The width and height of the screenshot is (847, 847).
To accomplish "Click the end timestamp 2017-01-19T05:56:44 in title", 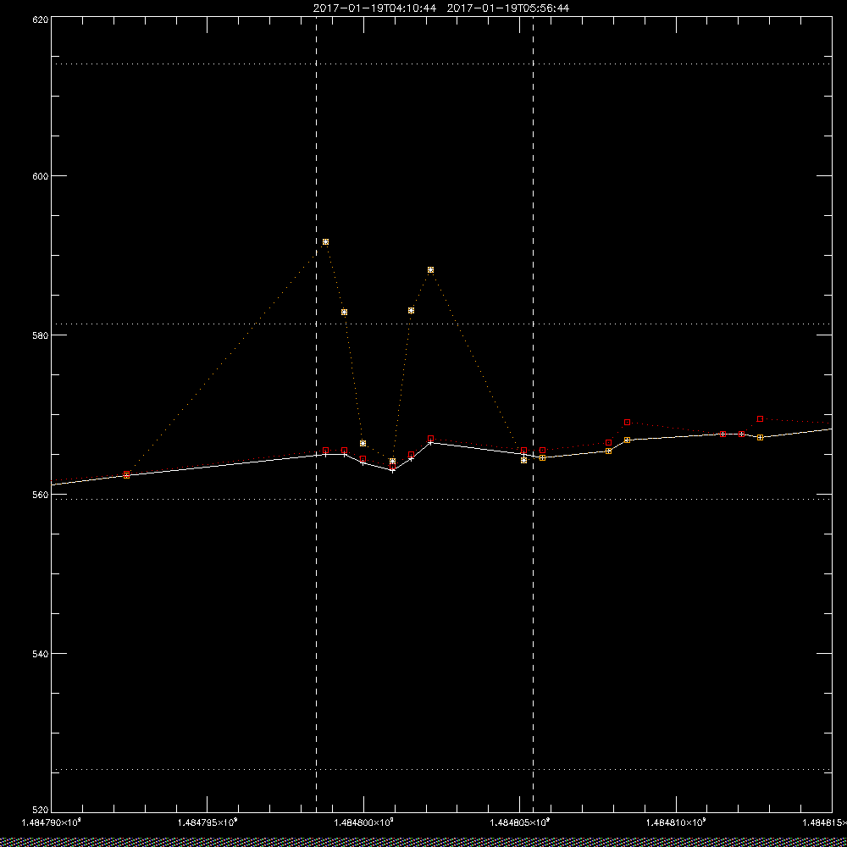I will pos(507,8).
